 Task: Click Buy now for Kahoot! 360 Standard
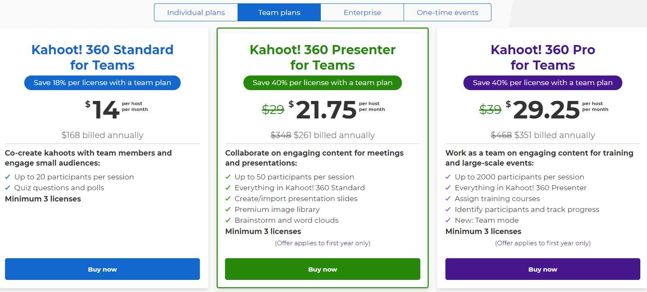coord(102,269)
